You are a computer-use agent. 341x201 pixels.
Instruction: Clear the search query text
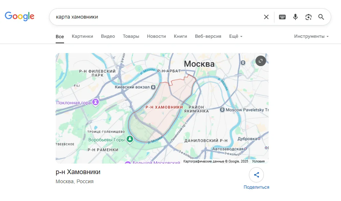pos(266,17)
